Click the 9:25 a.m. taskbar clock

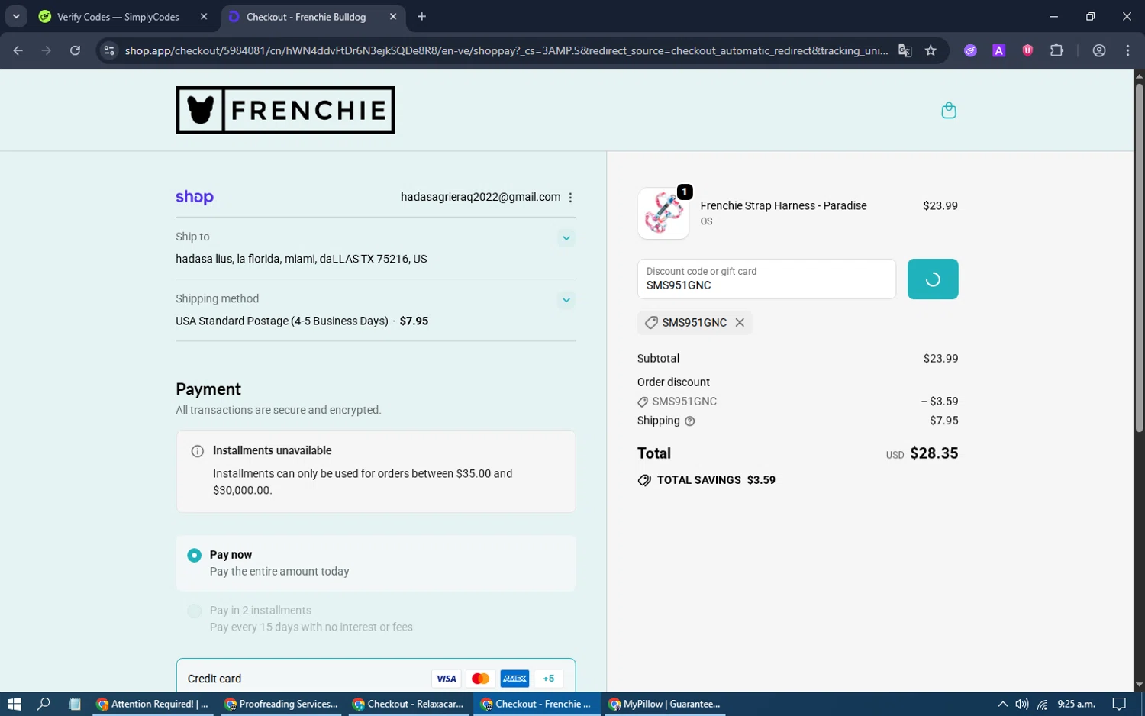coord(1076,704)
